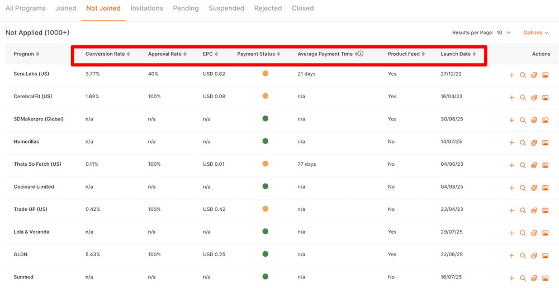559x288 pixels.
Task: Click the coins icon for Cocinare Limited
Action: [534, 188]
